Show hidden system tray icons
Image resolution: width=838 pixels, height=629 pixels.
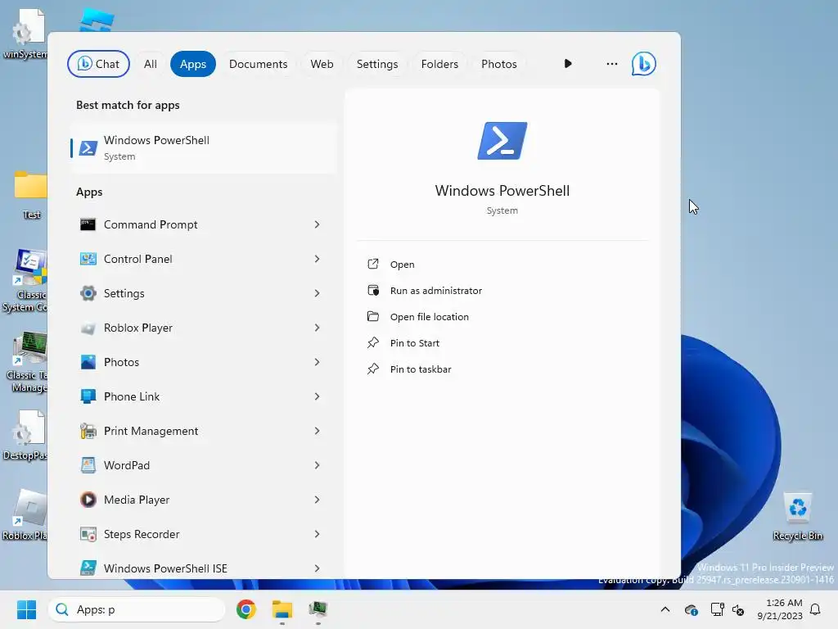(x=665, y=609)
